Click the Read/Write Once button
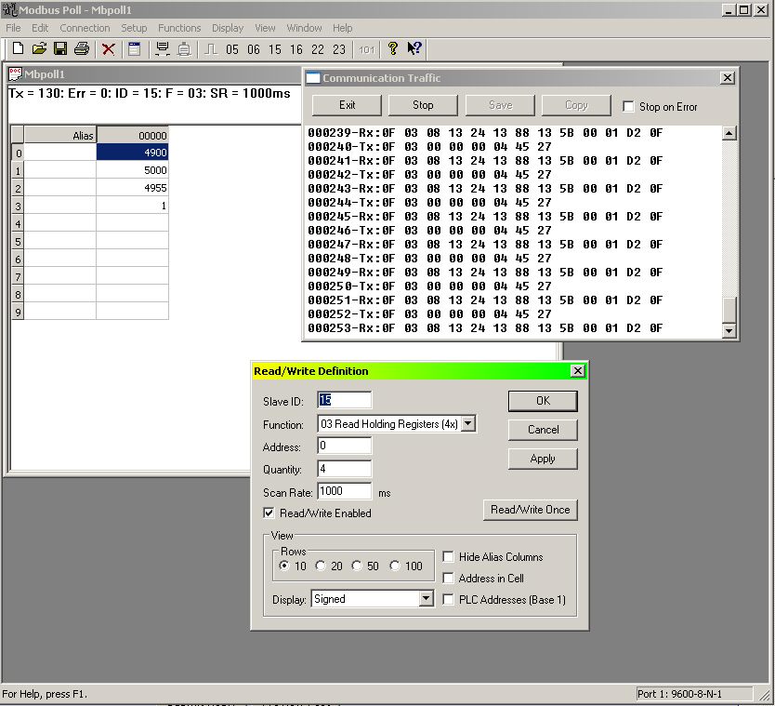Image resolution: width=775 pixels, height=706 pixels. pos(530,510)
